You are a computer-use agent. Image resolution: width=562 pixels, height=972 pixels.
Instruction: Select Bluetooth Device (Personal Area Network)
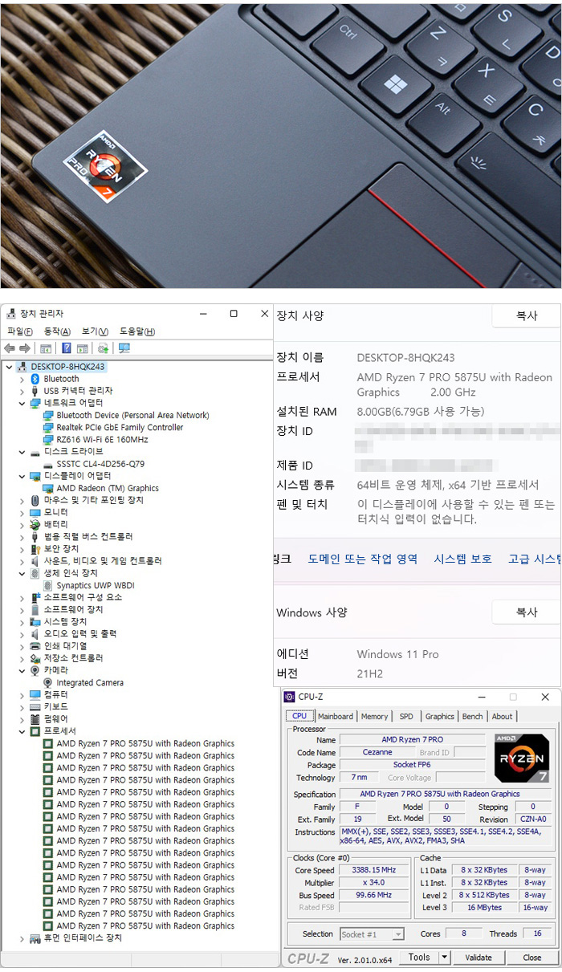coord(132,416)
